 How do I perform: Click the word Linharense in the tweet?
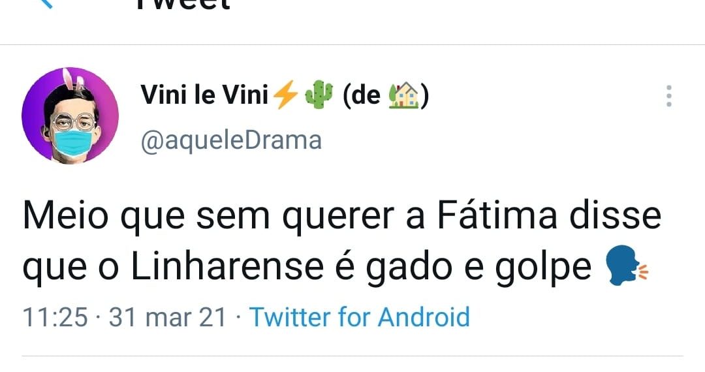click(228, 267)
